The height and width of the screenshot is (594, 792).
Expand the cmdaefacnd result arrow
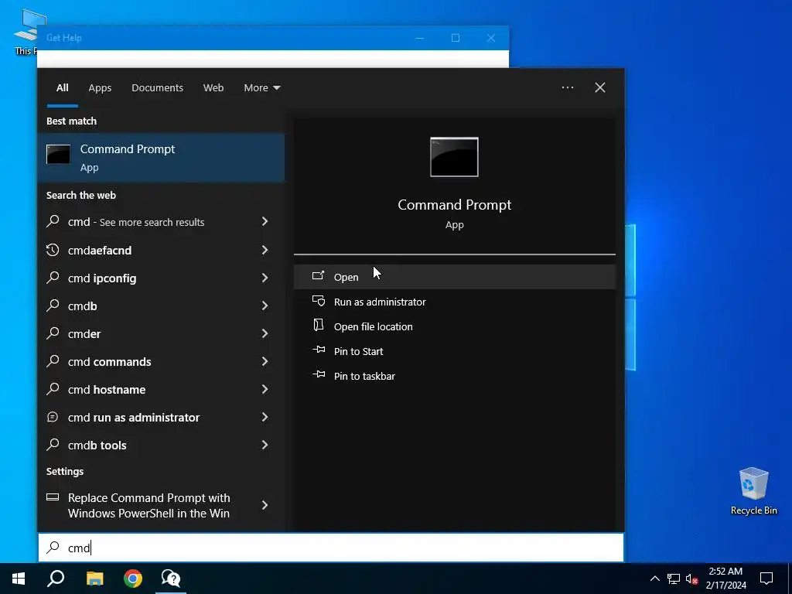point(265,250)
